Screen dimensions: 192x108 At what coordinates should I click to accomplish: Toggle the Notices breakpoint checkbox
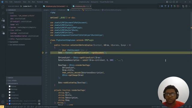pos(10,86)
